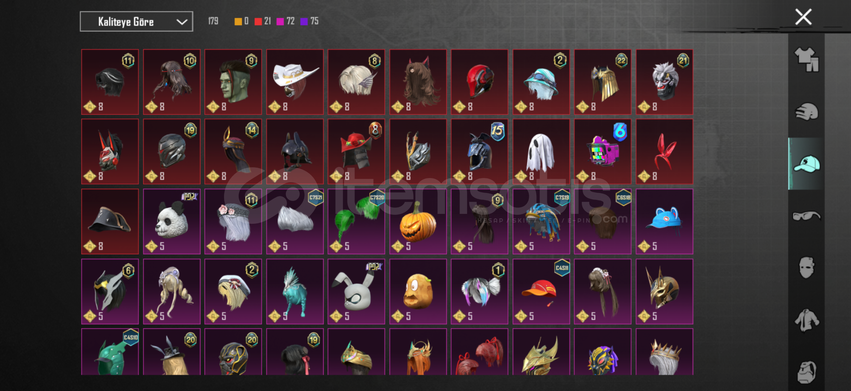The width and height of the screenshot is (851, 391).
Task: Select the jacket clothing category icon
Action: coord(806,320)
